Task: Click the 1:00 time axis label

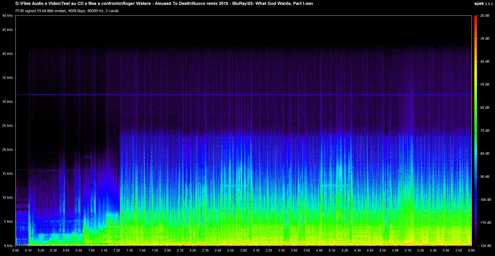Action: point(92,251)
